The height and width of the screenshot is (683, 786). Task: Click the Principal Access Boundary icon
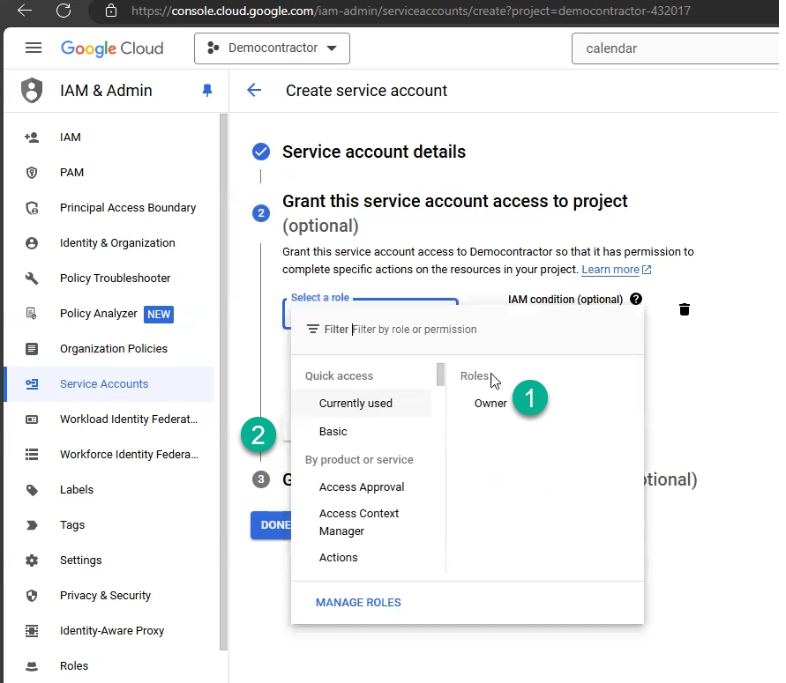32,208
